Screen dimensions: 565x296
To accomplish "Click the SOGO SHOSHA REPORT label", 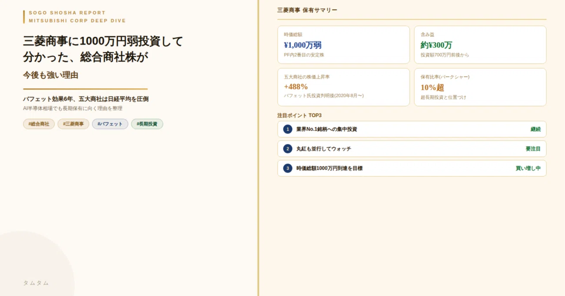I will pos(67,13).
